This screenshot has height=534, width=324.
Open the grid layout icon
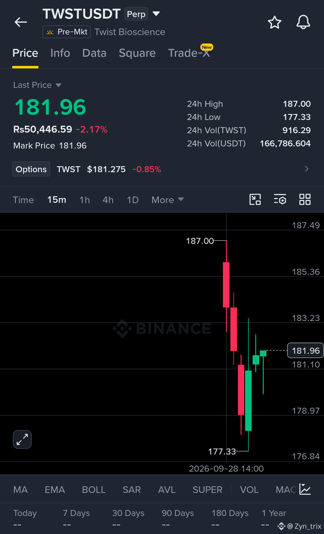click(x=305, y=199)
